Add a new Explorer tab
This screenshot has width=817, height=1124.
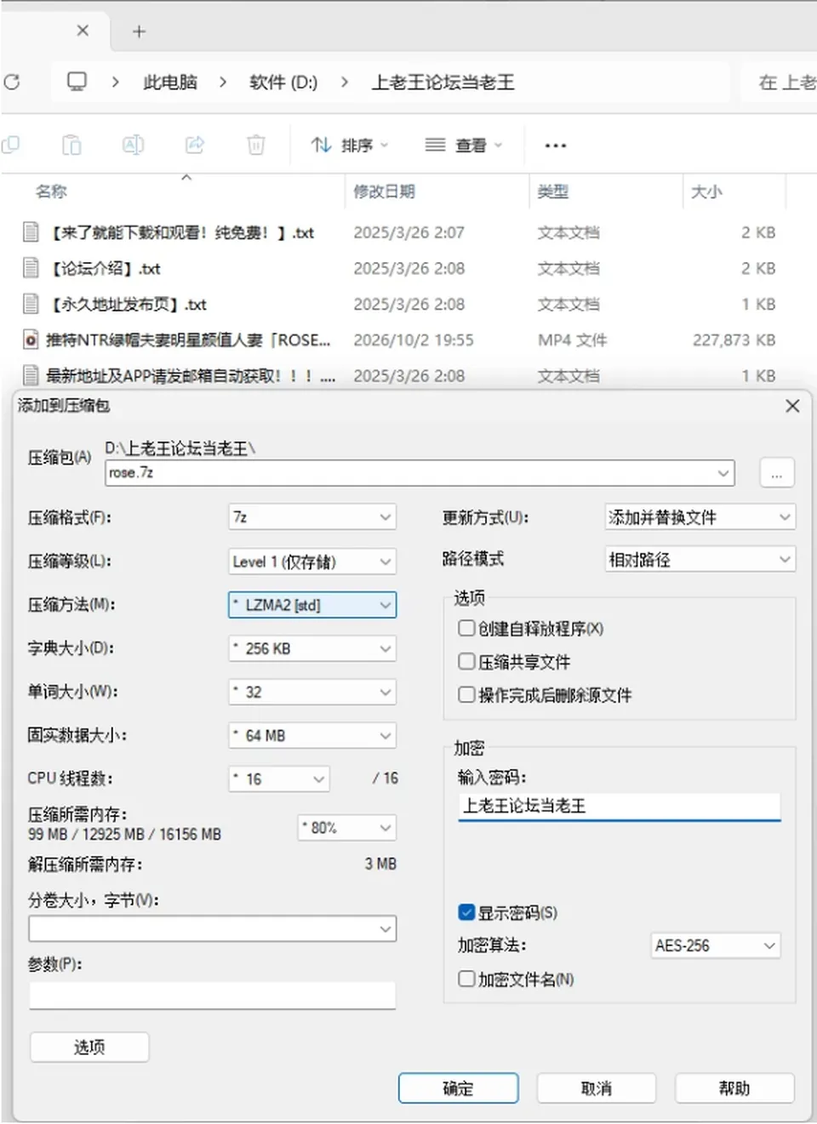(139, 31)
